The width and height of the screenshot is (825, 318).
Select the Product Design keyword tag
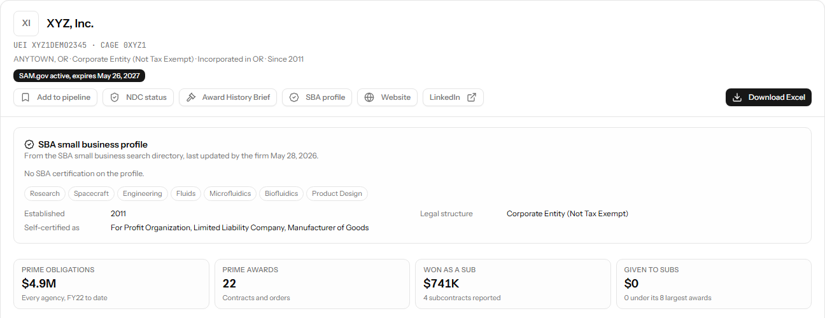pyautogui.click(x=337, y=193)
